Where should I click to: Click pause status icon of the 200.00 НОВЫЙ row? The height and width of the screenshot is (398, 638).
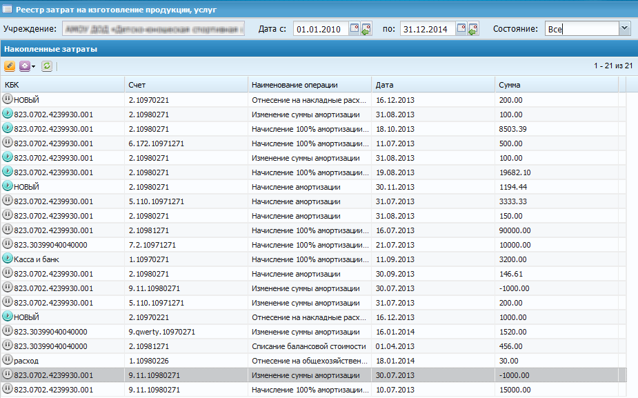[x=8, y=99]
